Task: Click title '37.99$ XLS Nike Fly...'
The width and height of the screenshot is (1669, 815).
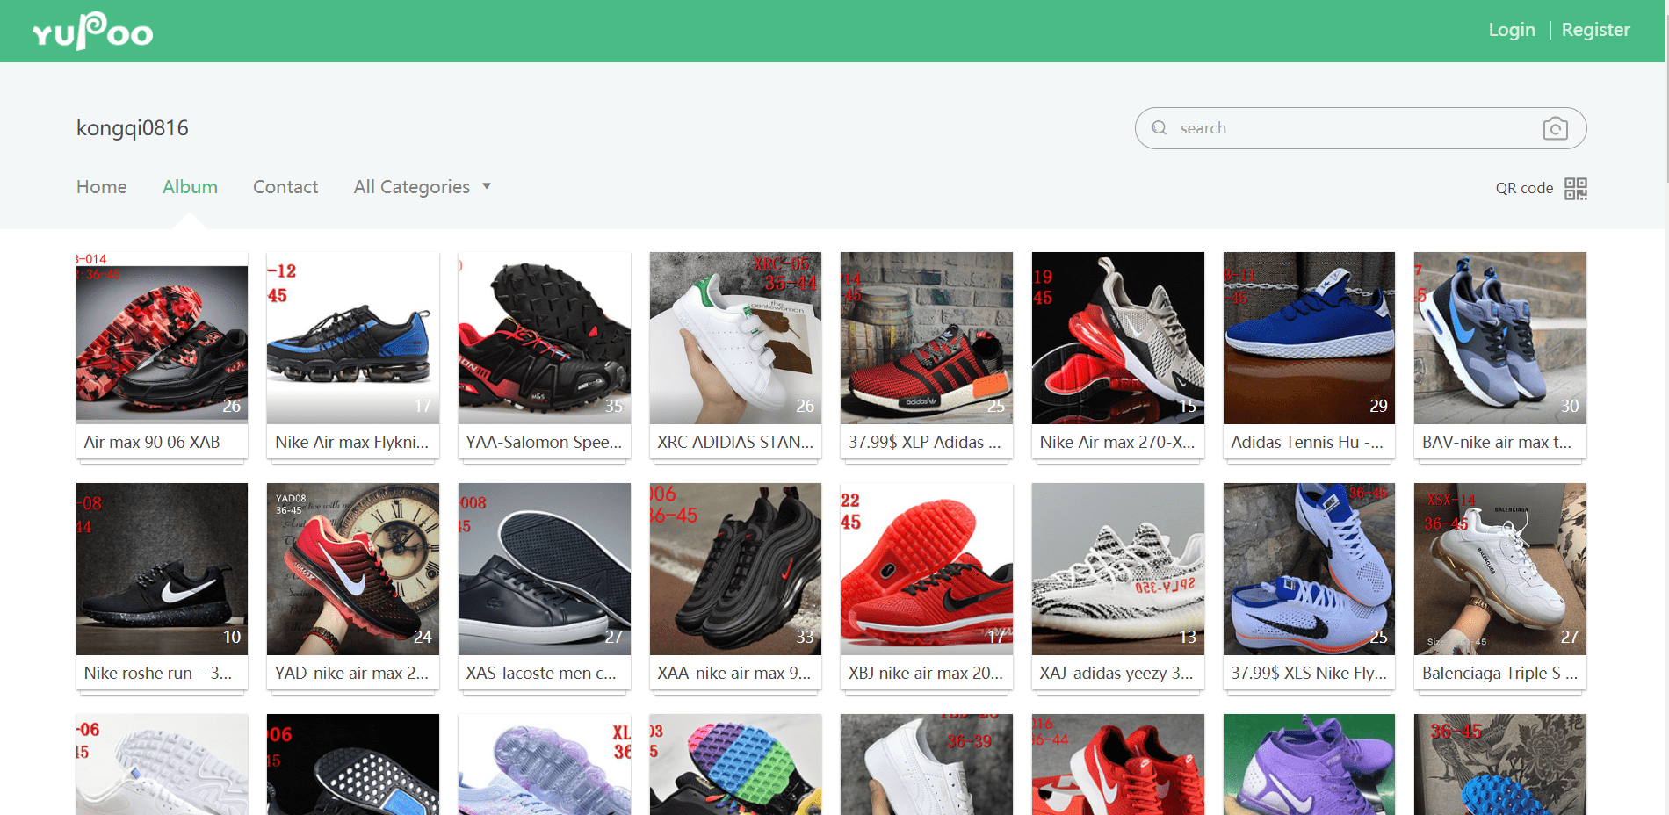Action: (1309, 673)
